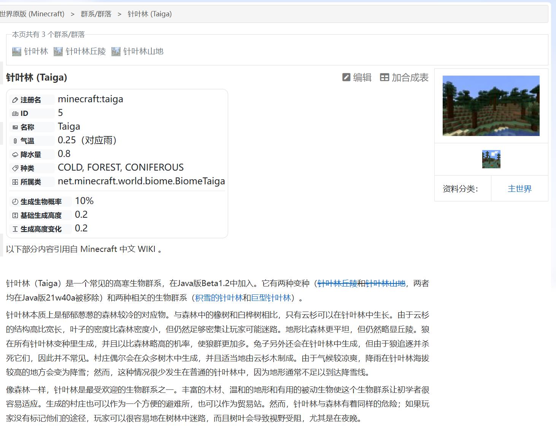Click the 加合成表 table icon

pyautogui.click(x=384, y=78)
